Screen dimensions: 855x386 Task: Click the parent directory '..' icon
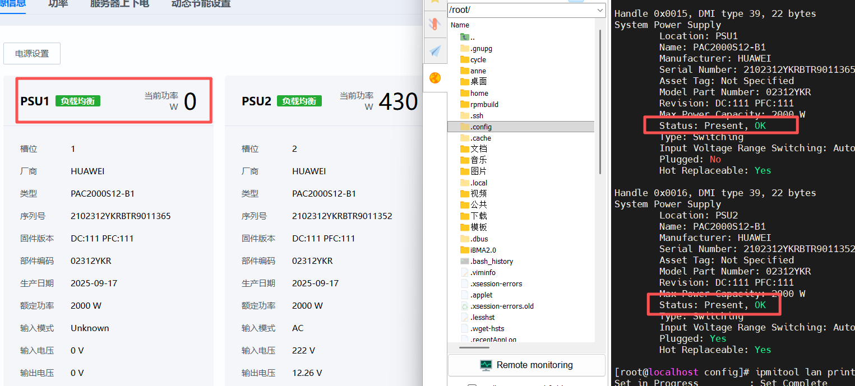point(464,37)
